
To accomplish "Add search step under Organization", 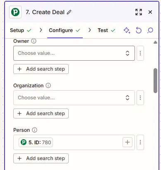I will click(x=41, y=113).
